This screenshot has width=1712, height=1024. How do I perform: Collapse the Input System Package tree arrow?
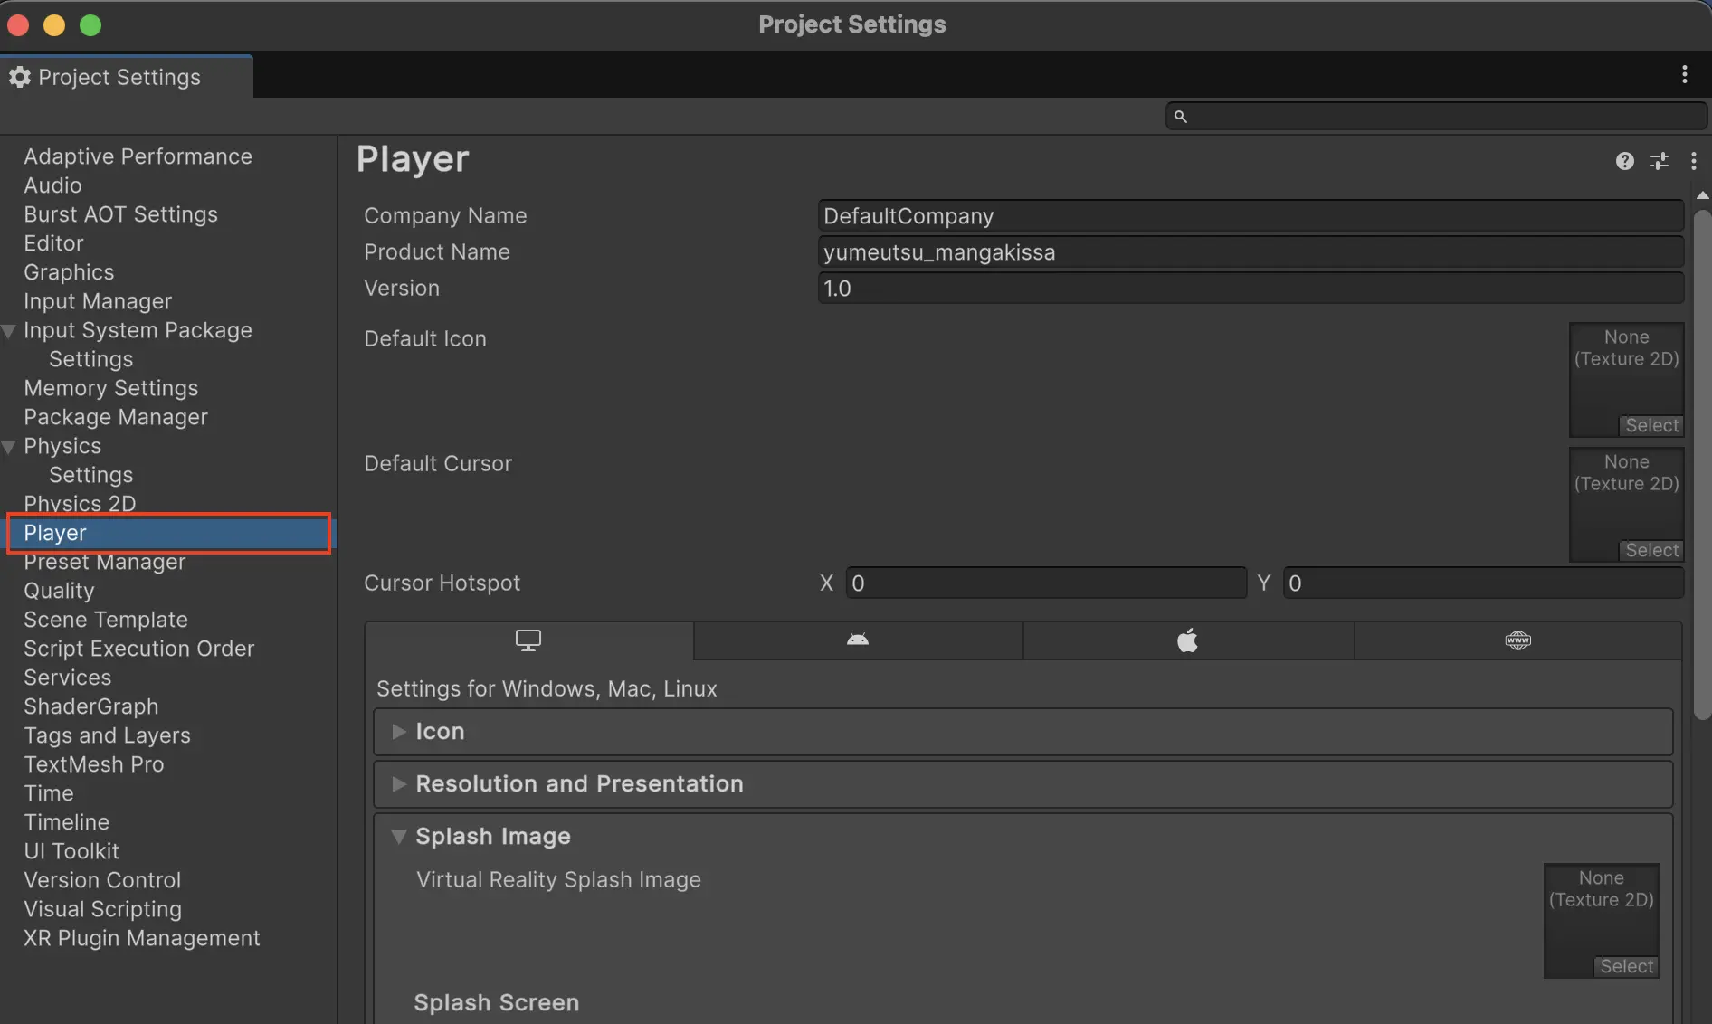pos(9,331)
